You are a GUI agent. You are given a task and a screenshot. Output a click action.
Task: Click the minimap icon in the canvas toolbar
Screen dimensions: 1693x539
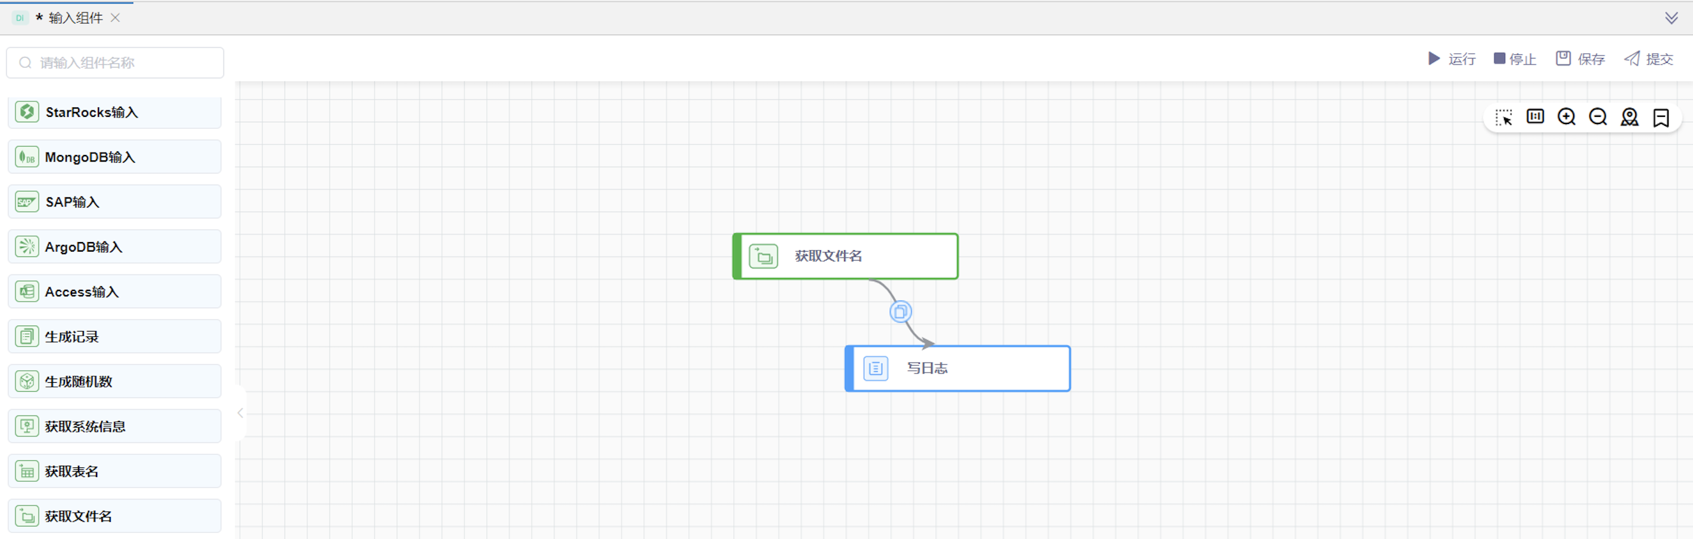[1536, 116]
